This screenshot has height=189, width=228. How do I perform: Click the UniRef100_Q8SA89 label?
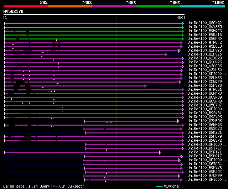coord(204,98)
